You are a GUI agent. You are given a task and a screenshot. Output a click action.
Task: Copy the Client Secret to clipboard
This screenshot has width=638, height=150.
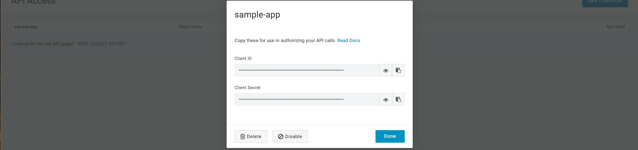coord(398,99)
